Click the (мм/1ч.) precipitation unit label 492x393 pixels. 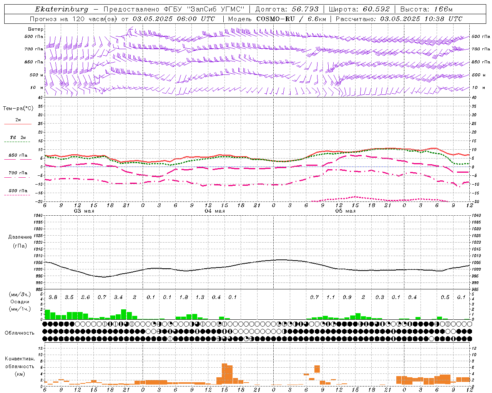pyautogui.click(x=20, y=309)
